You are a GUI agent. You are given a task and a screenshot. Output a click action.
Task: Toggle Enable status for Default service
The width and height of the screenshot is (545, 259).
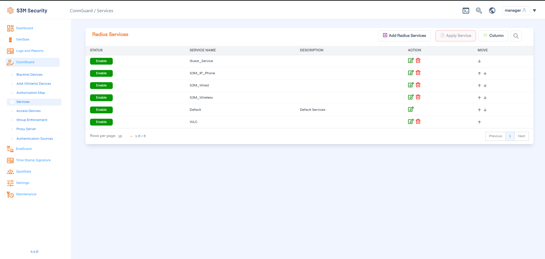click(101, 110)
